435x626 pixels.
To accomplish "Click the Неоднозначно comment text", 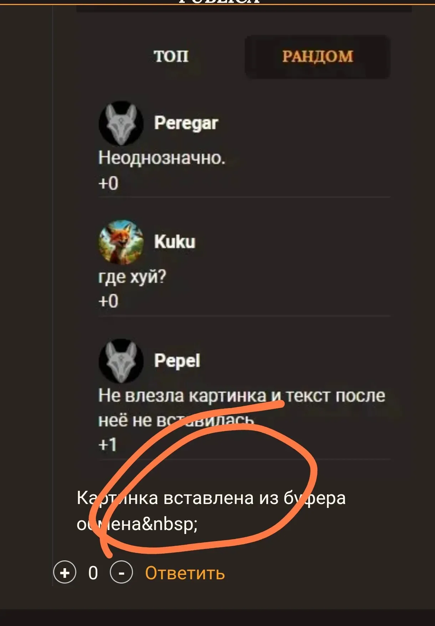I will (162, 158).
